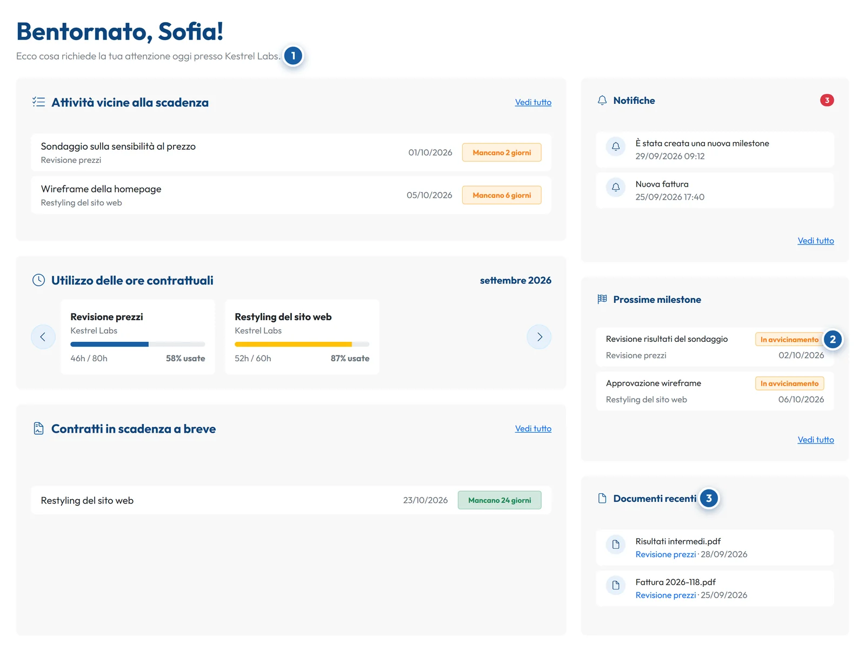The width and height of the screenshot is (865, 649).
Task: Open document Fattura 2026-118.pdf
Action: click(x=715, y=588)
